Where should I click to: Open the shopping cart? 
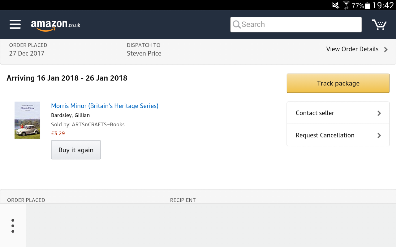pyautogui.click(x=379, y=24)
